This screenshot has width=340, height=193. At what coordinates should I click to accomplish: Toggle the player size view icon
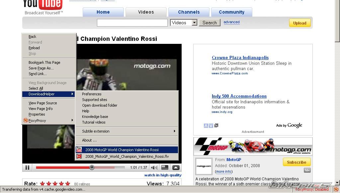coord(165,168)
